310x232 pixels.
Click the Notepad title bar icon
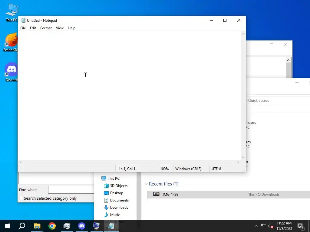[23, 20]
